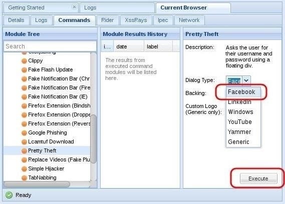Screen dimensions: 285x204
Task: Switch to the Rider tab
Action: (107, 20)
